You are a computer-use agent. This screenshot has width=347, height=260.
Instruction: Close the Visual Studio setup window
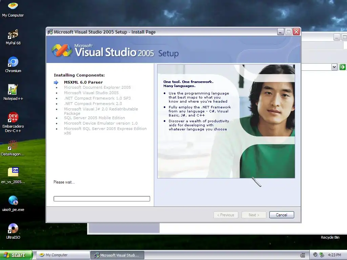click(296, 32)
